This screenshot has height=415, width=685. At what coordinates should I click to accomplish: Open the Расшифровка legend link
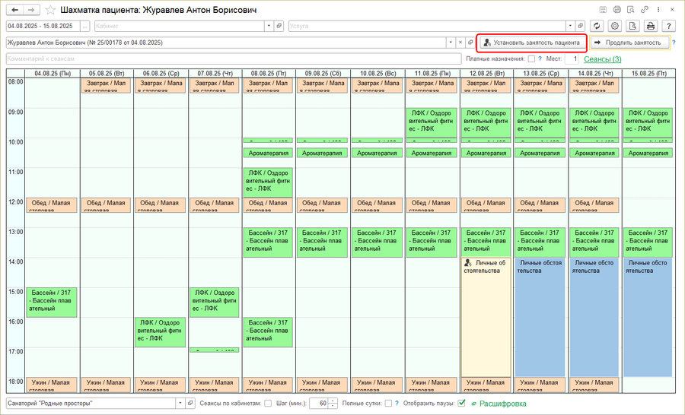(x=503, y=404)
